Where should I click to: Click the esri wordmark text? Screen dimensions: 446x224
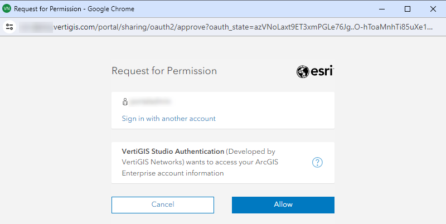322,71
